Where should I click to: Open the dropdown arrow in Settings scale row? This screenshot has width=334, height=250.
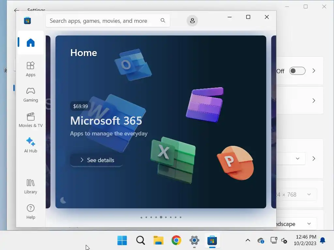click(297, 159)
